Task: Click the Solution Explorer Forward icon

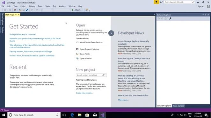Action: [x=162, y=18]
